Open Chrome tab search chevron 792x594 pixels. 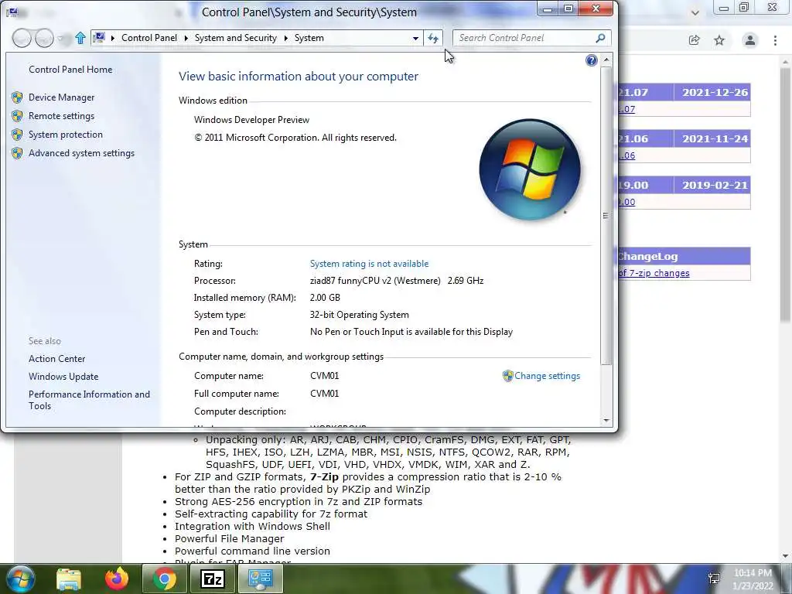(695, 12)
